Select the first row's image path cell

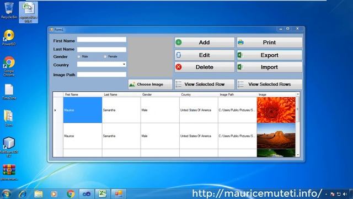(238, 110)
